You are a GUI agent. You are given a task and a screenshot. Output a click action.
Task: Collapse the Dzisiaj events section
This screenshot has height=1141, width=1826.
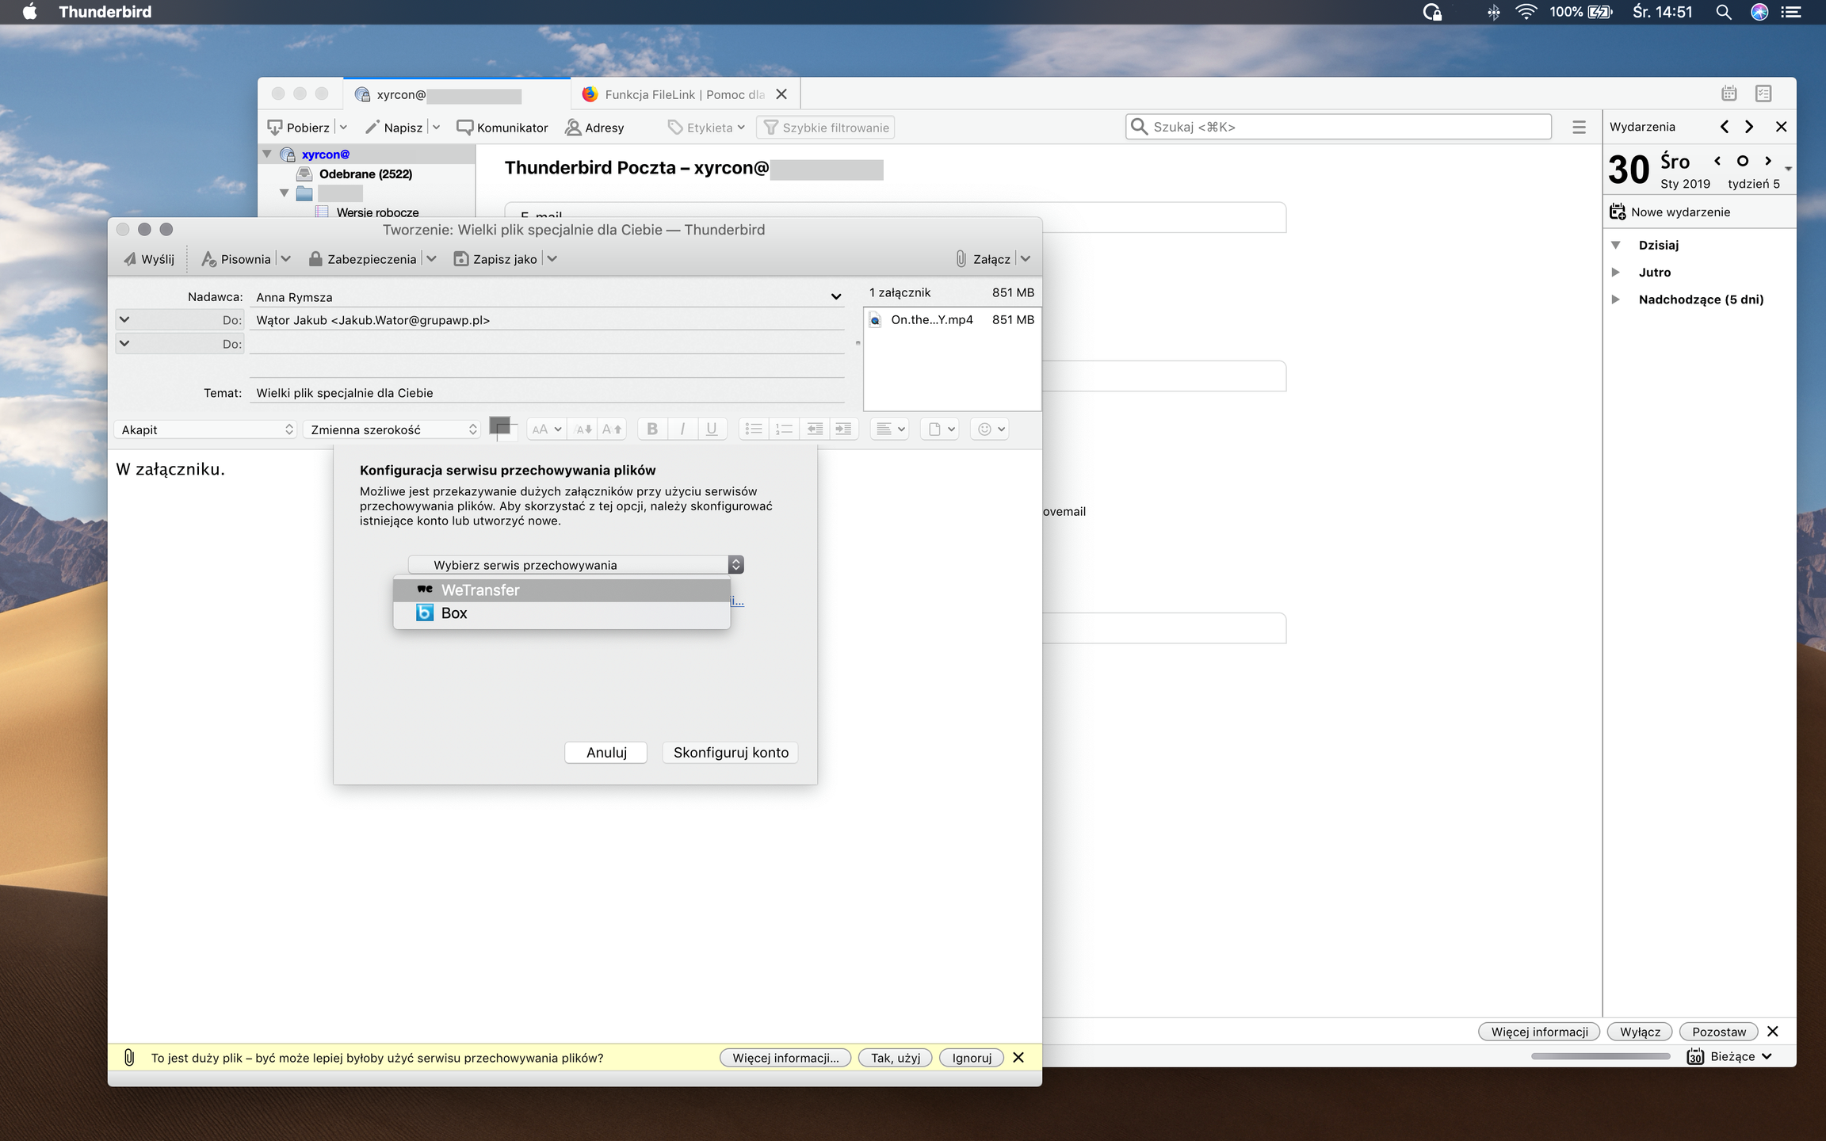[1616, 245]
